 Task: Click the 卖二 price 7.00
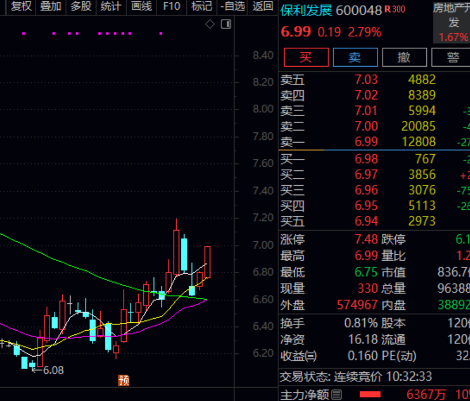pyautogui.click(x=366, y=126)
